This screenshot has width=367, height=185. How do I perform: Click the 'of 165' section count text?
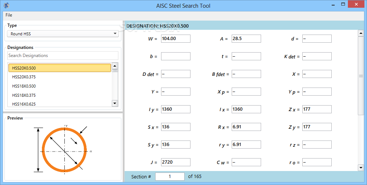point(195,176)
